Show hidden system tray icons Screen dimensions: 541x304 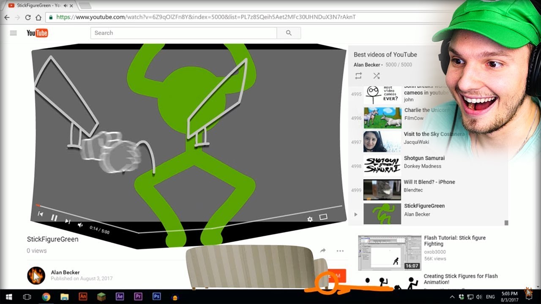point(452,297)
